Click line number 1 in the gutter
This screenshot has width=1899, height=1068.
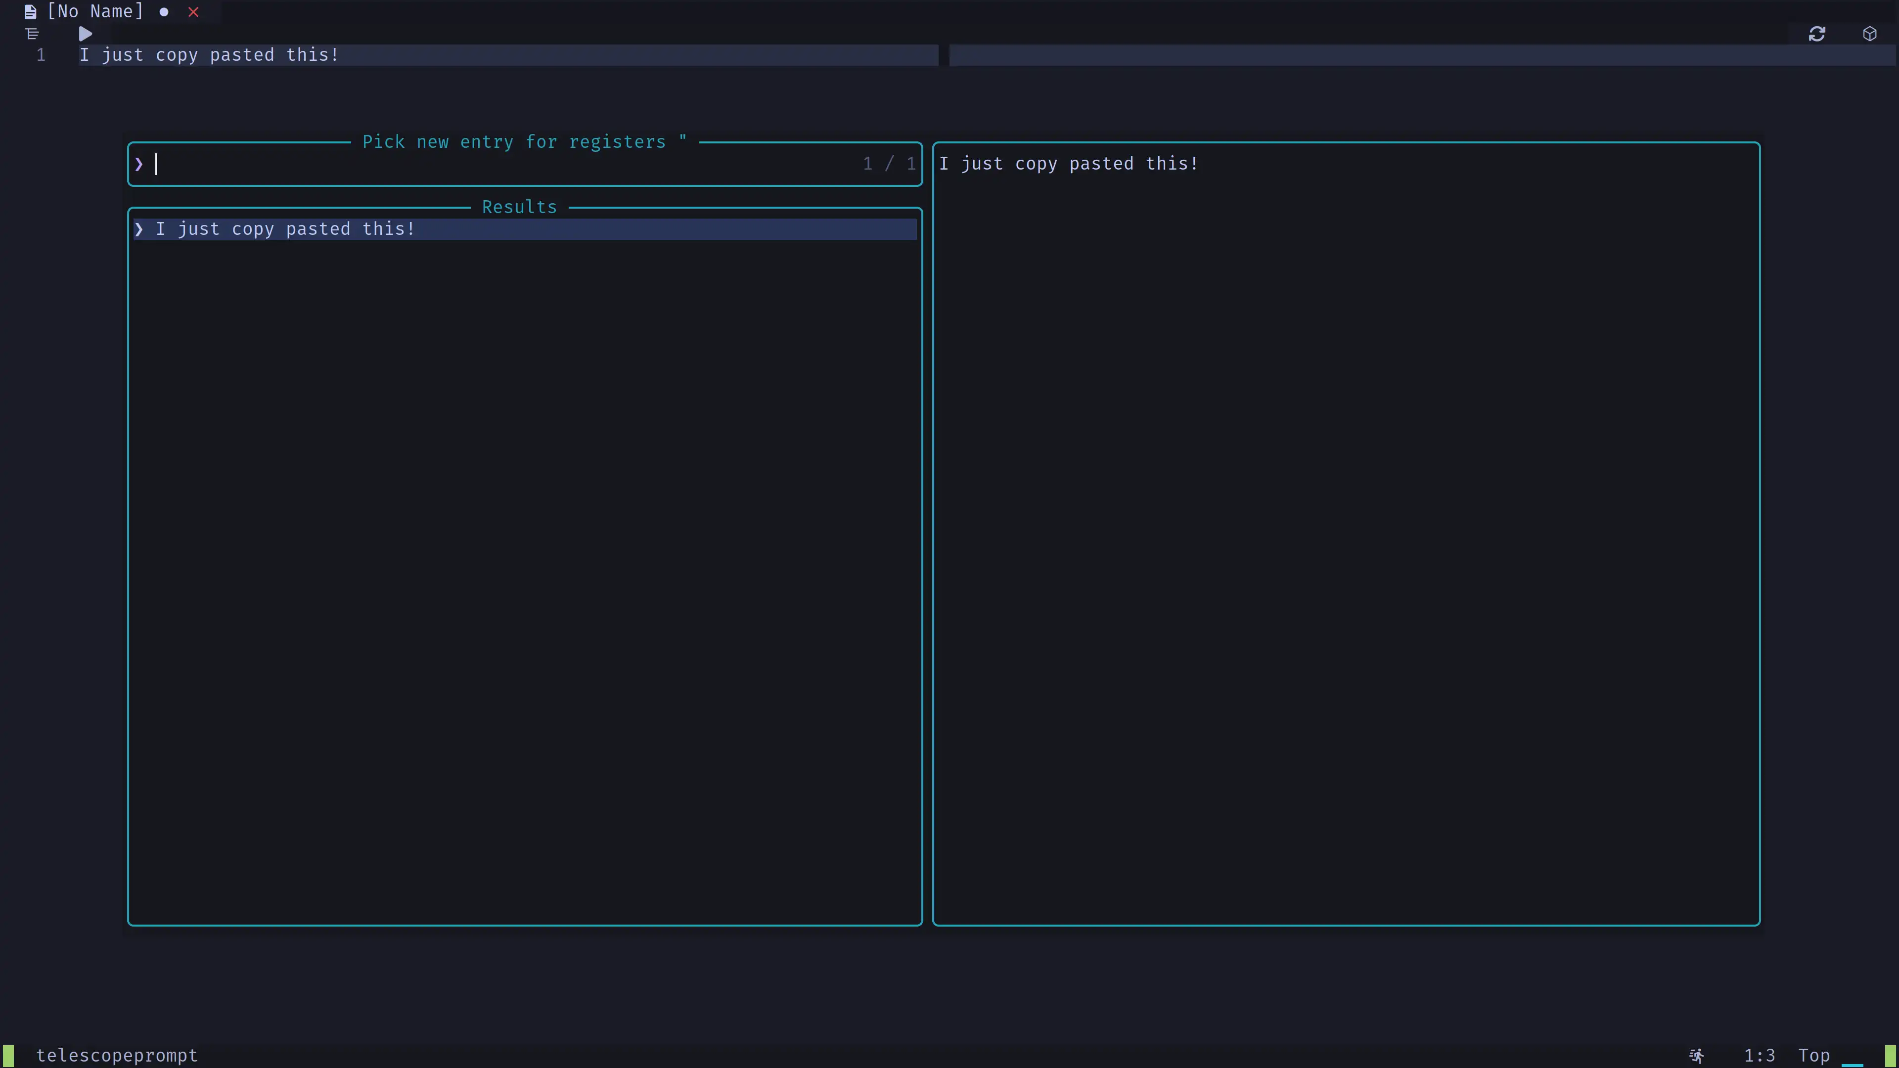[41, 55]
